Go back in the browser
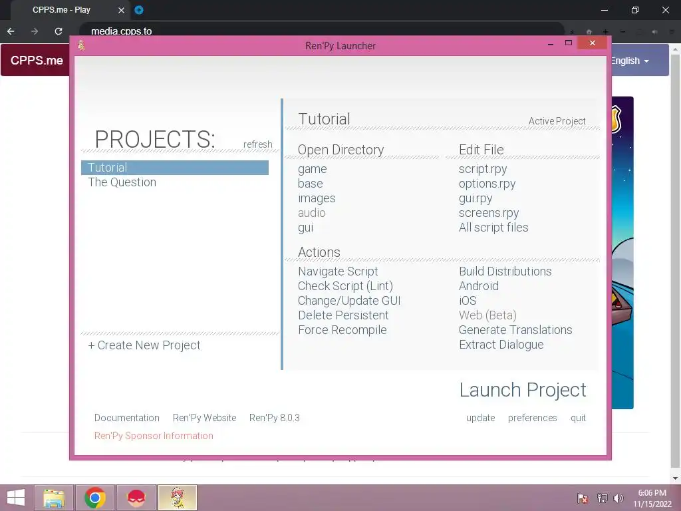This screenshot has height=511, width=681. point(11,31)
